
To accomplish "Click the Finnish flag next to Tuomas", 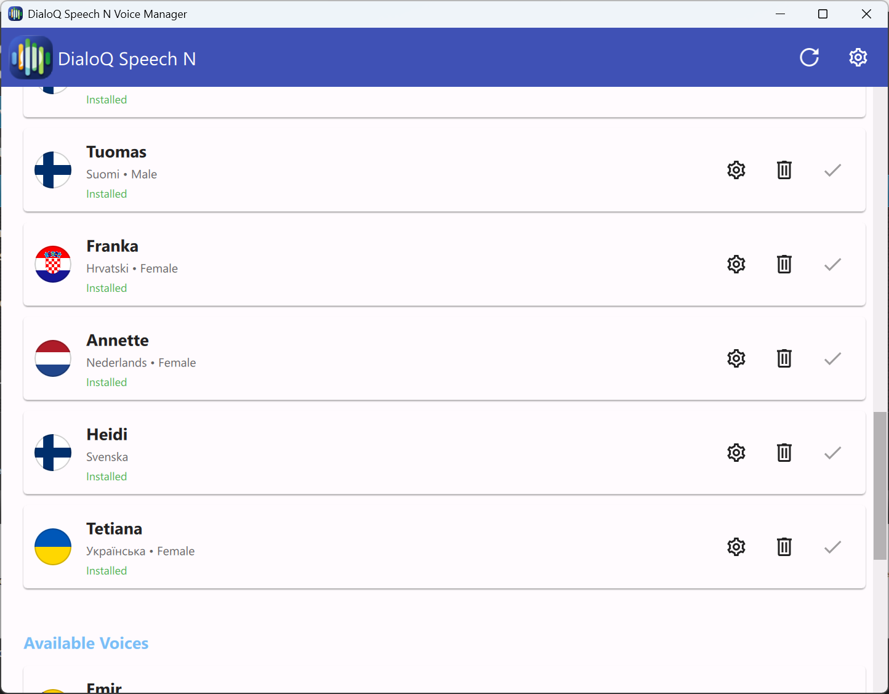I will 53,170.
